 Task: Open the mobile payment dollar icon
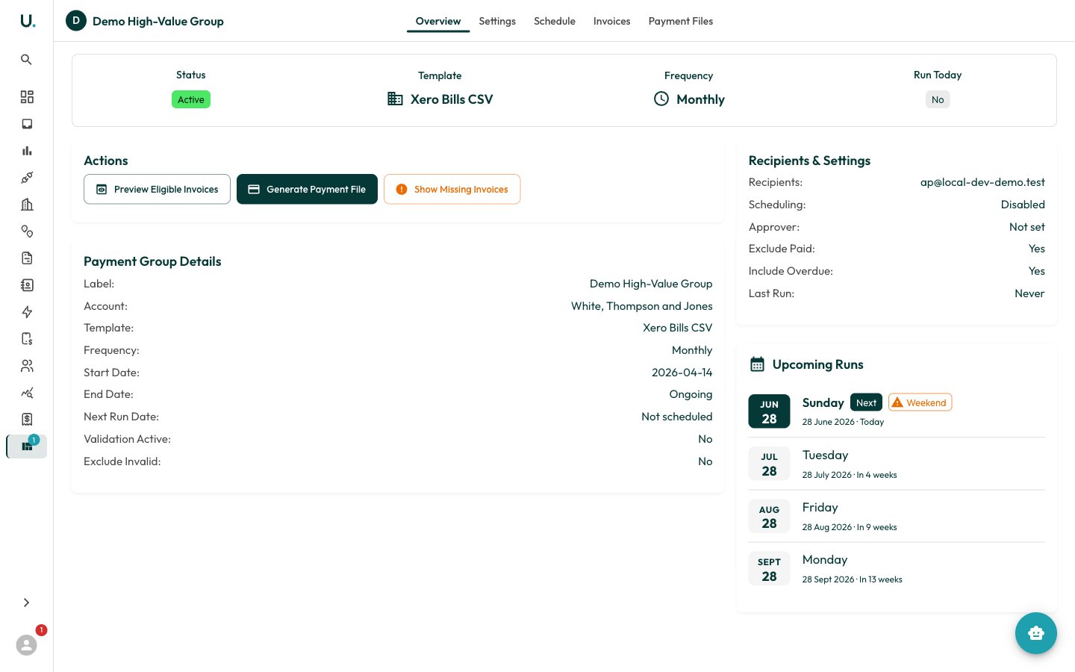[27, 339]
